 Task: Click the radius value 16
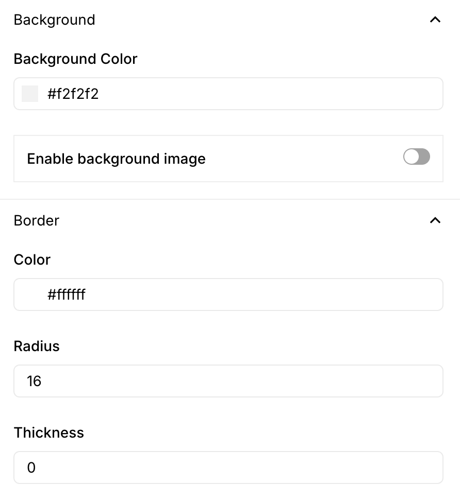click(x=34, y=381)
